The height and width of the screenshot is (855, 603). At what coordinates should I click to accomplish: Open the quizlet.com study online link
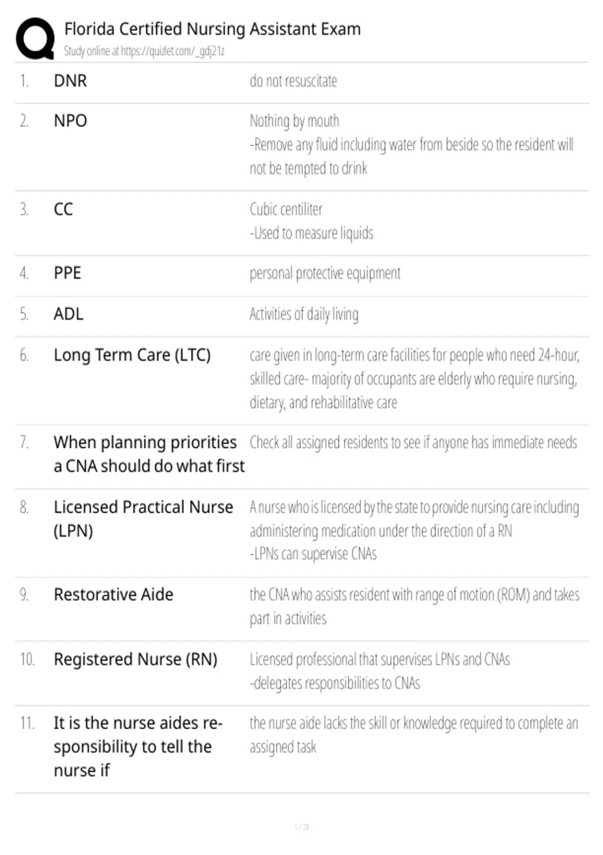tap(144, 51)
